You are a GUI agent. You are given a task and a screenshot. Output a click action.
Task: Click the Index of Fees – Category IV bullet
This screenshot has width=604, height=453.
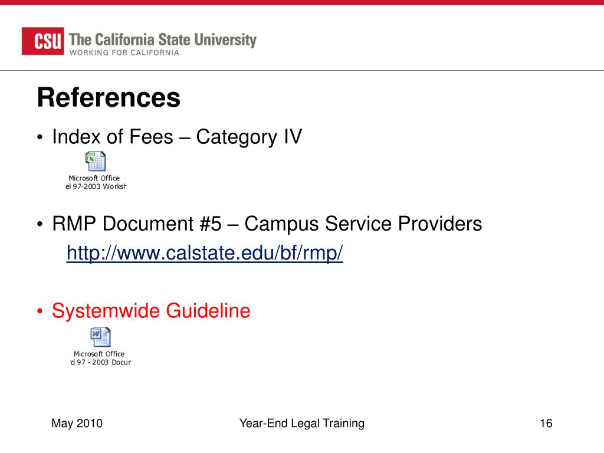pos(177,137)
